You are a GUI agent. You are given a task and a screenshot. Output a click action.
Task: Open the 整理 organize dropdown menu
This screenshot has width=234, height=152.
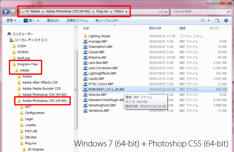click(11, 21)
